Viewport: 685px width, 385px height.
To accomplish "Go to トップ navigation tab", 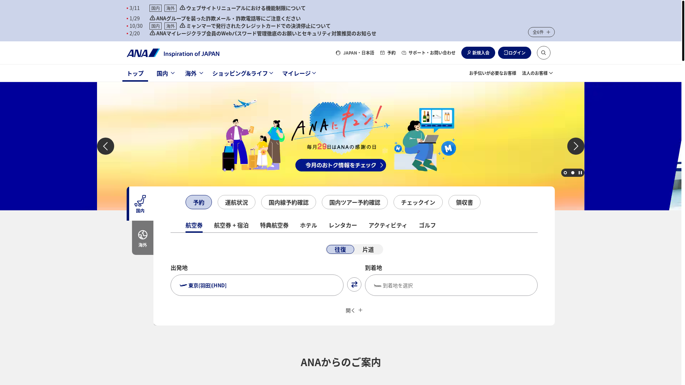I will (135, 73).
